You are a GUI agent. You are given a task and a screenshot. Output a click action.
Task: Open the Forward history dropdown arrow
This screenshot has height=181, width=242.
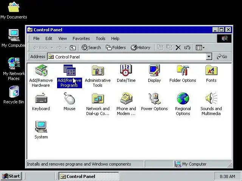coord(66,48)
